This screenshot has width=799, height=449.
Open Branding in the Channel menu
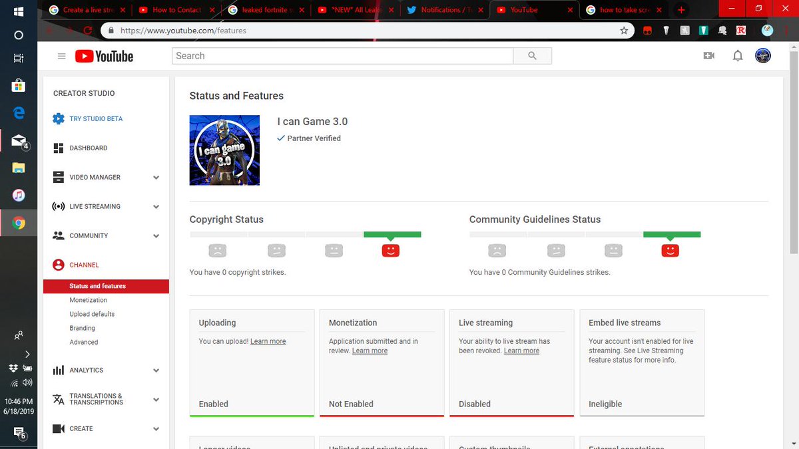tap(83, 328)
